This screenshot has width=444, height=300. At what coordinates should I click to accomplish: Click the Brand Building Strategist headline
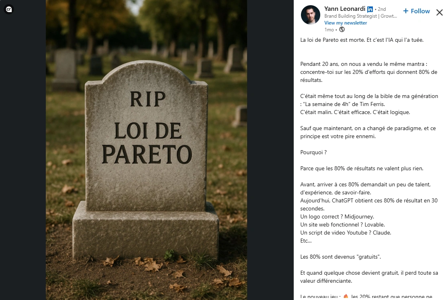pos(360,16)
